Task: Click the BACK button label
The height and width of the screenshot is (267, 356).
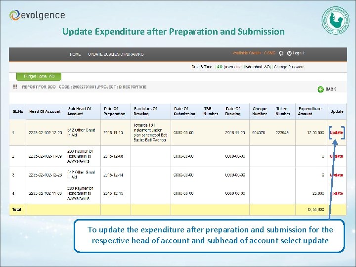Action: (x=331, y=89)
